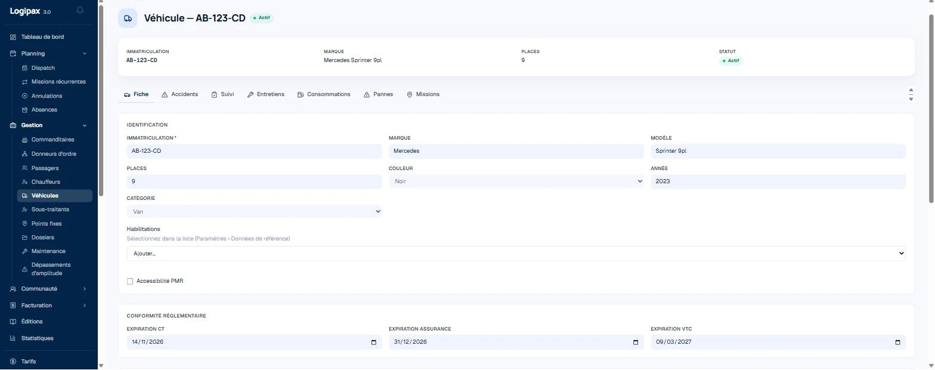This screenshot has height=370, width=935.
Task: Click the Tarifs icon in the sidebar
Action: [x=13, y=362]
